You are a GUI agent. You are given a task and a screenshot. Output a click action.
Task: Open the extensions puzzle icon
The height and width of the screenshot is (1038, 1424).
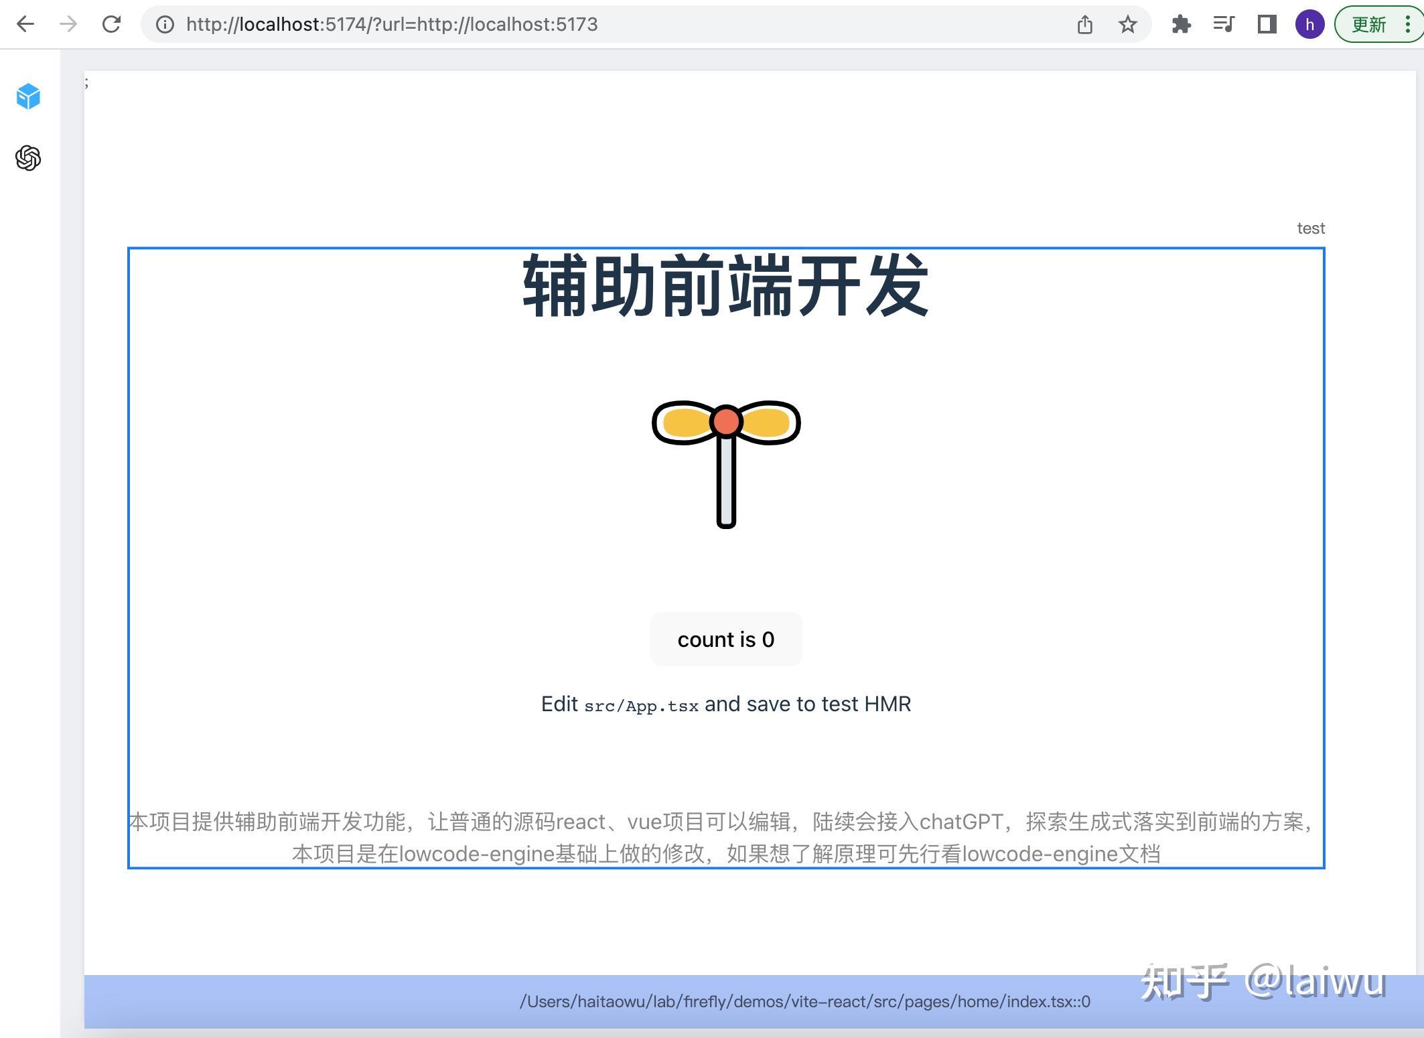point(1181,25)
